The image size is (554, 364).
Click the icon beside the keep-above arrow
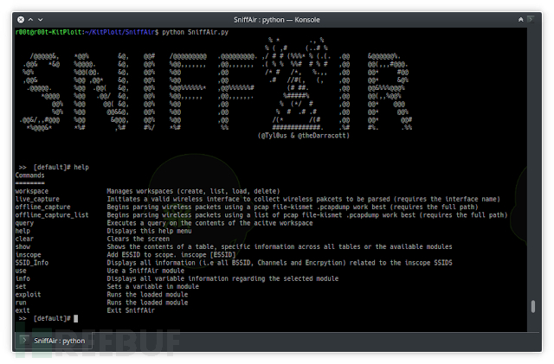tap(531, 19)
